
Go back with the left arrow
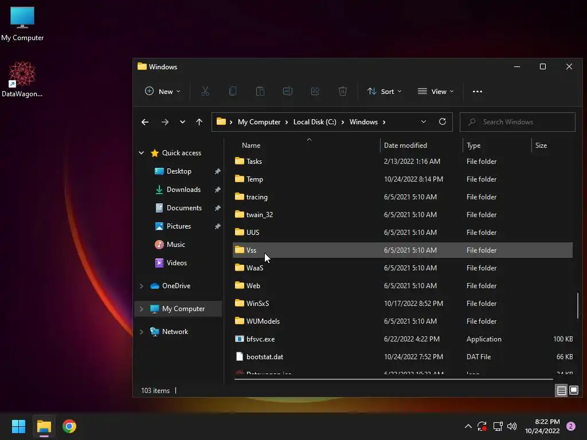pyautogui.click(x=145, y=122)
